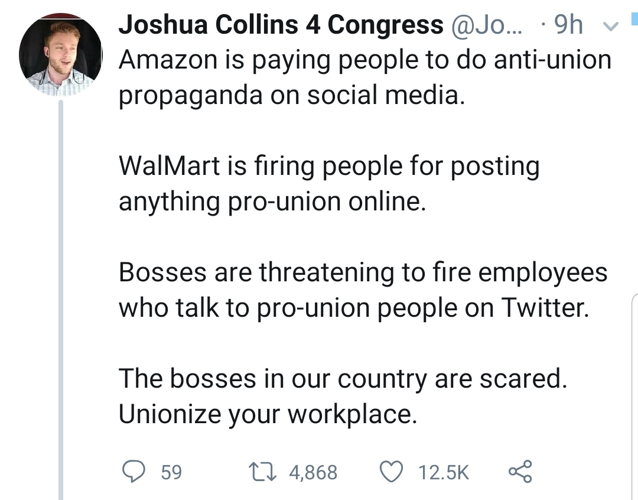Click the 59 replies count
This screenshot has width=638, height=500.
point(171,472)
